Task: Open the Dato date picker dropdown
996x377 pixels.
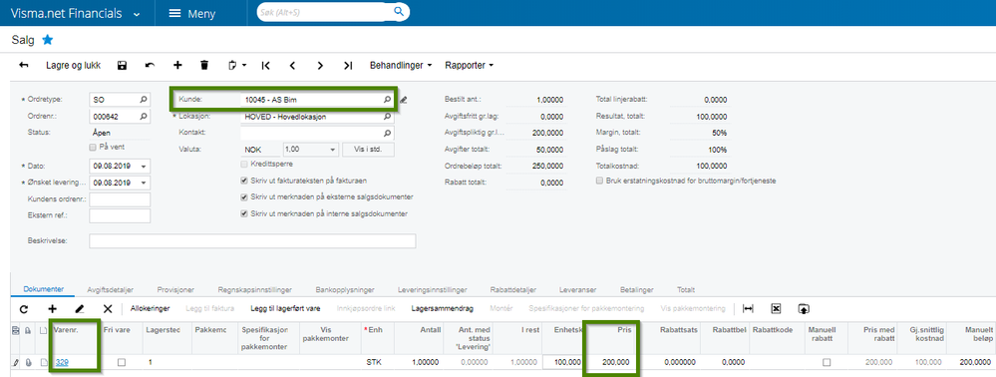Action: 144,167
